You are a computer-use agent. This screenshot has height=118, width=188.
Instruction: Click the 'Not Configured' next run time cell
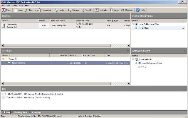coord(59,25)
